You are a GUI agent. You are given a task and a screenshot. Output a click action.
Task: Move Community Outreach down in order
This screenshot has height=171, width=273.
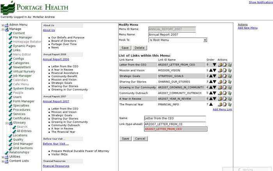click(214, 93)
